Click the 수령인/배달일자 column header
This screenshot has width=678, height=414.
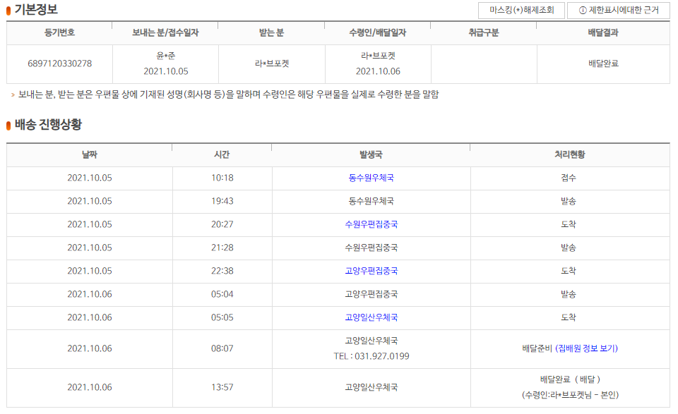click(x=378, y=32)
